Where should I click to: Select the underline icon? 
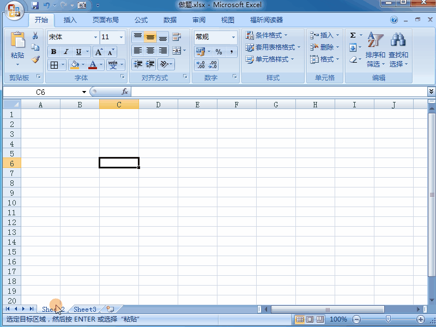coord(77,52)
